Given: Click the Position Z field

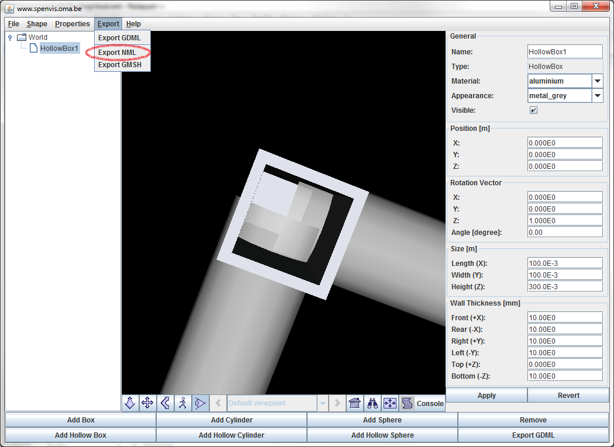Looking at the screenshot, I should click(x=565, y=167).
